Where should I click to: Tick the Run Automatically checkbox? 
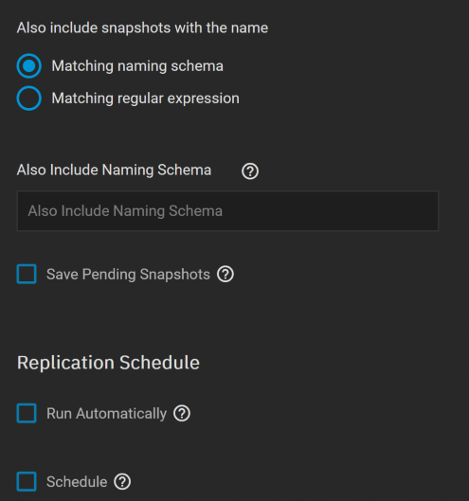click(27, 413)
